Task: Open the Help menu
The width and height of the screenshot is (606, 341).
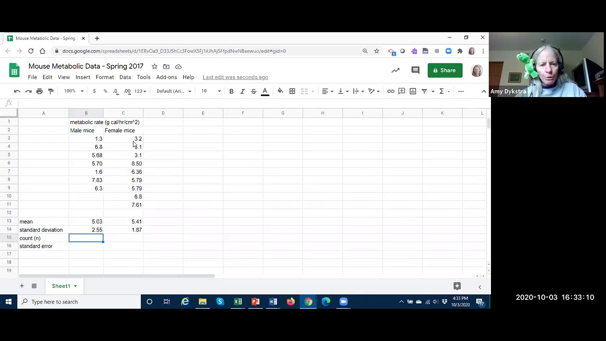Action: tap(188, 77)
